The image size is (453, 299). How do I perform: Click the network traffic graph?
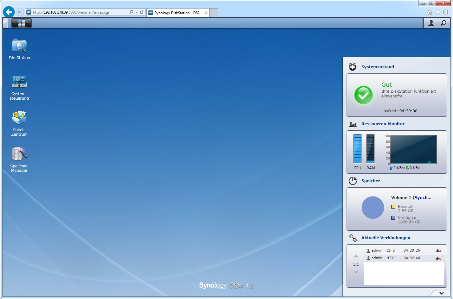[x=414, y=149]
